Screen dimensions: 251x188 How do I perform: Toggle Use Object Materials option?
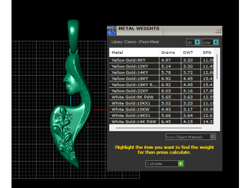click(x=191, y=137)
